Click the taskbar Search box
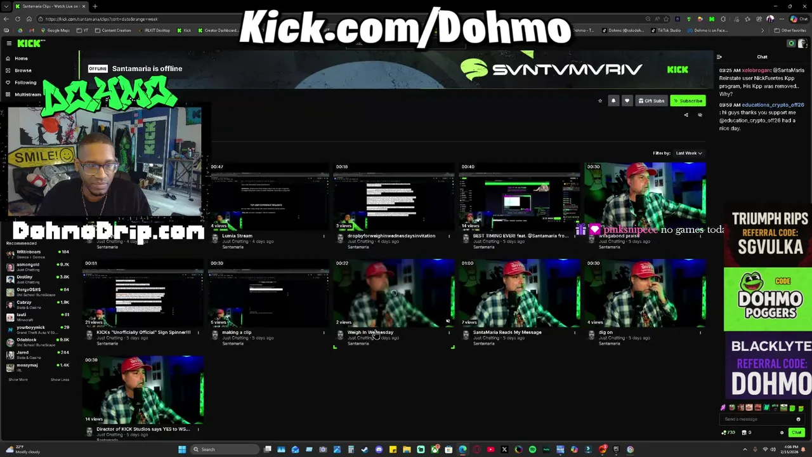 [x=225, y=449]
